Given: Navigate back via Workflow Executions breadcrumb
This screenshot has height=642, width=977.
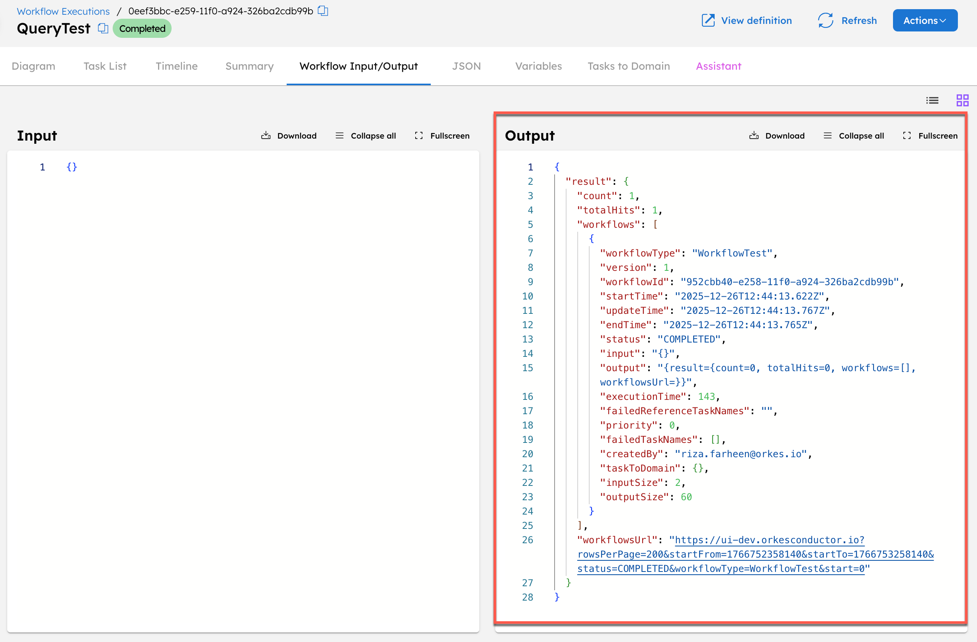Looking at the screenshot, I should point(63,11).
